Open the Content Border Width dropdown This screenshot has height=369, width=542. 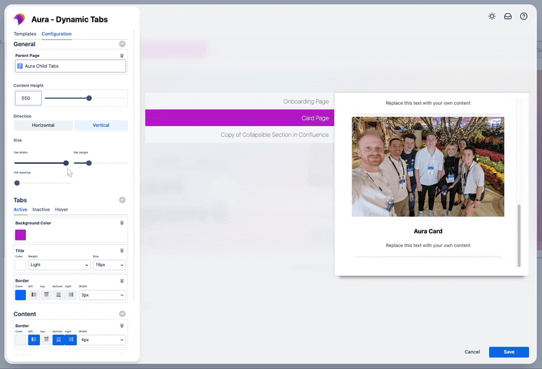click(102, 340)
